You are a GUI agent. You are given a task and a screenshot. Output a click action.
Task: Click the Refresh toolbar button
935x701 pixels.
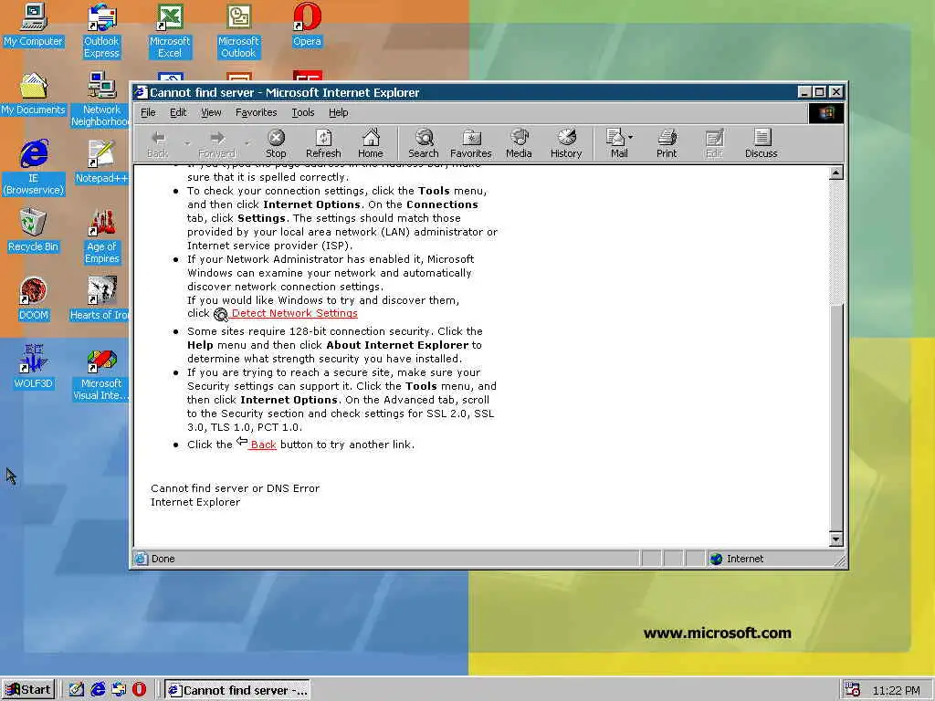(323, 143)
